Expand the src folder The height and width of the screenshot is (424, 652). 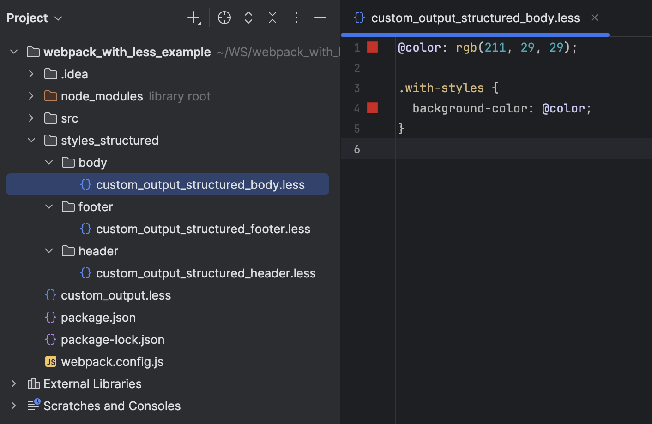(x=31, y=118)
